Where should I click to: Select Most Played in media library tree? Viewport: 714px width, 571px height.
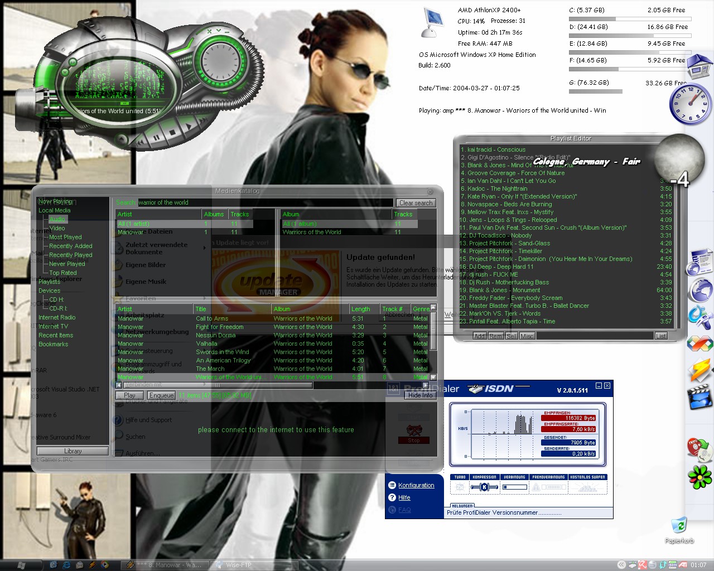(65, 237)
